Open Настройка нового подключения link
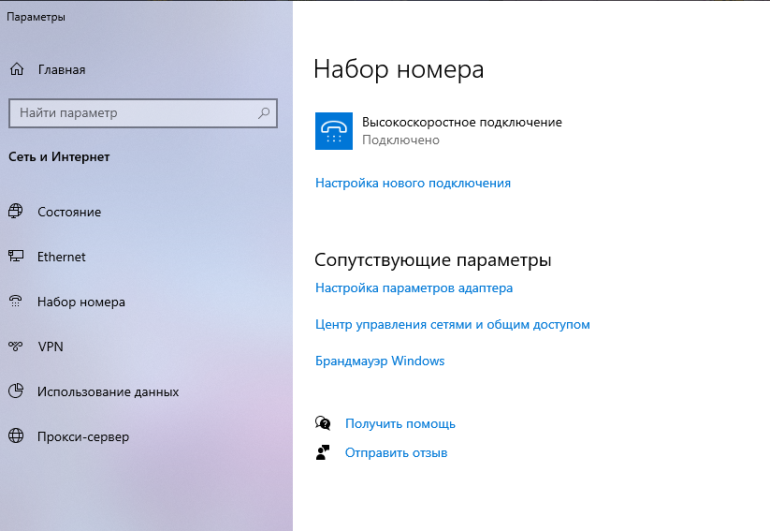The image size is (770, 531). pos(413,183)
